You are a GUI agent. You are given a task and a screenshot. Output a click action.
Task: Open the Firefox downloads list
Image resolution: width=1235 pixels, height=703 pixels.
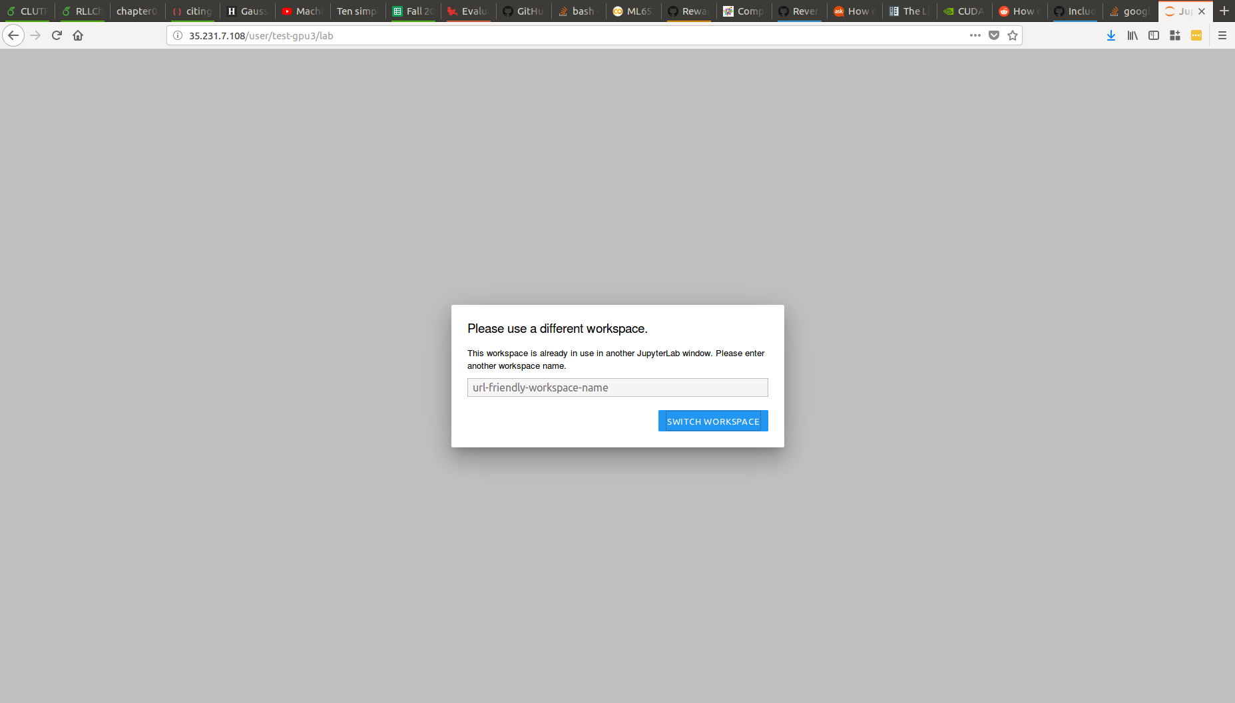click(1111, 35)
